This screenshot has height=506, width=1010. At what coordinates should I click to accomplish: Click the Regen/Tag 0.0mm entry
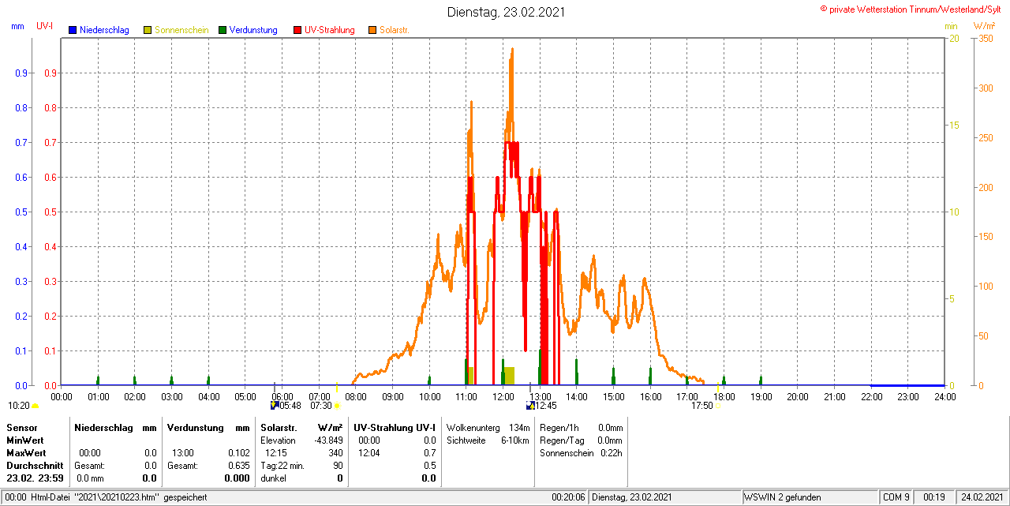click(581, 440)
